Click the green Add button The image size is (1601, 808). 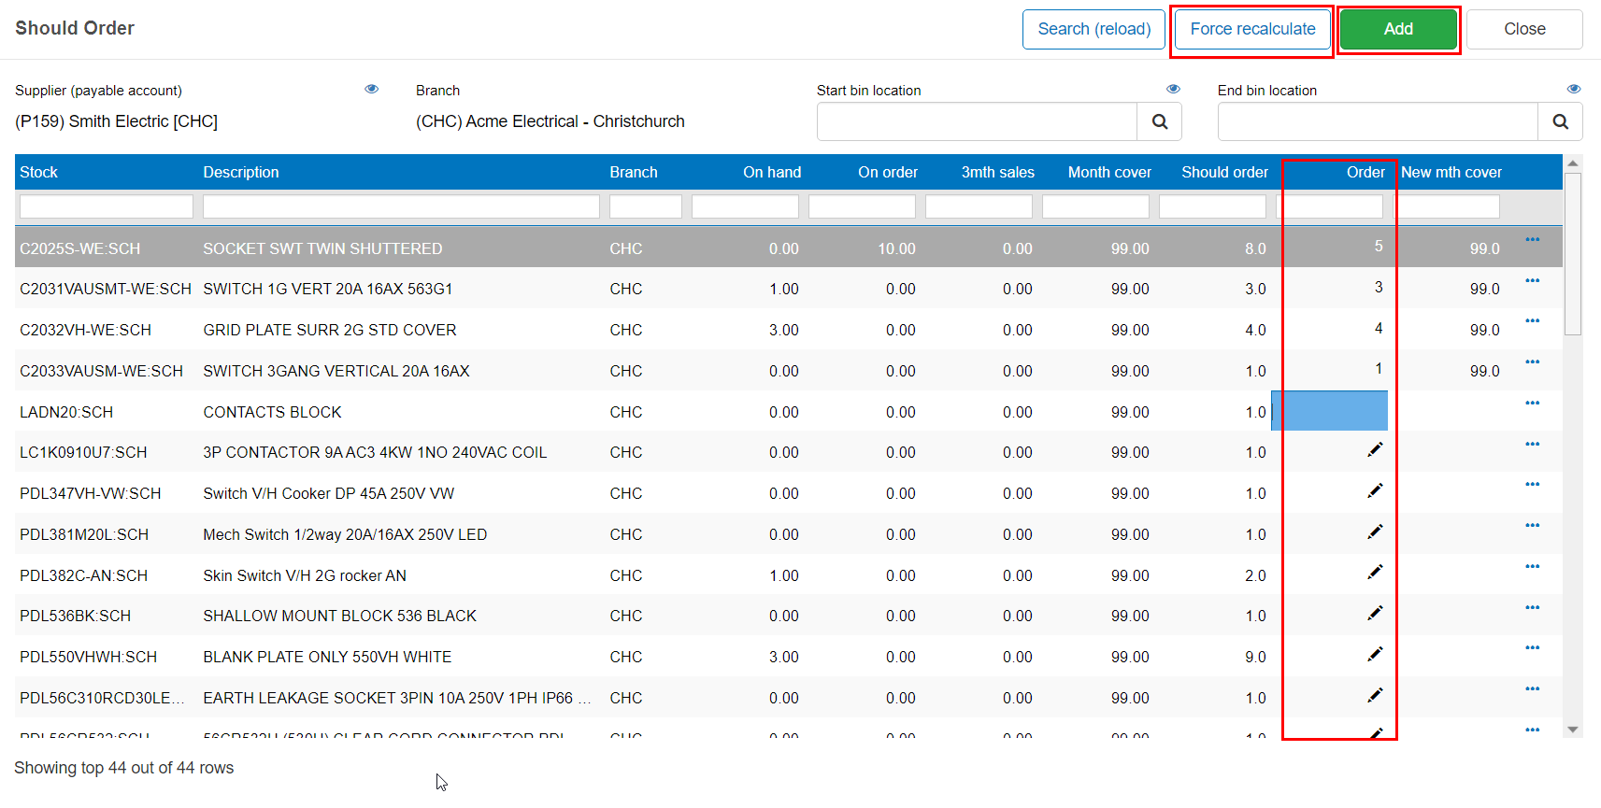(1398, 29)
